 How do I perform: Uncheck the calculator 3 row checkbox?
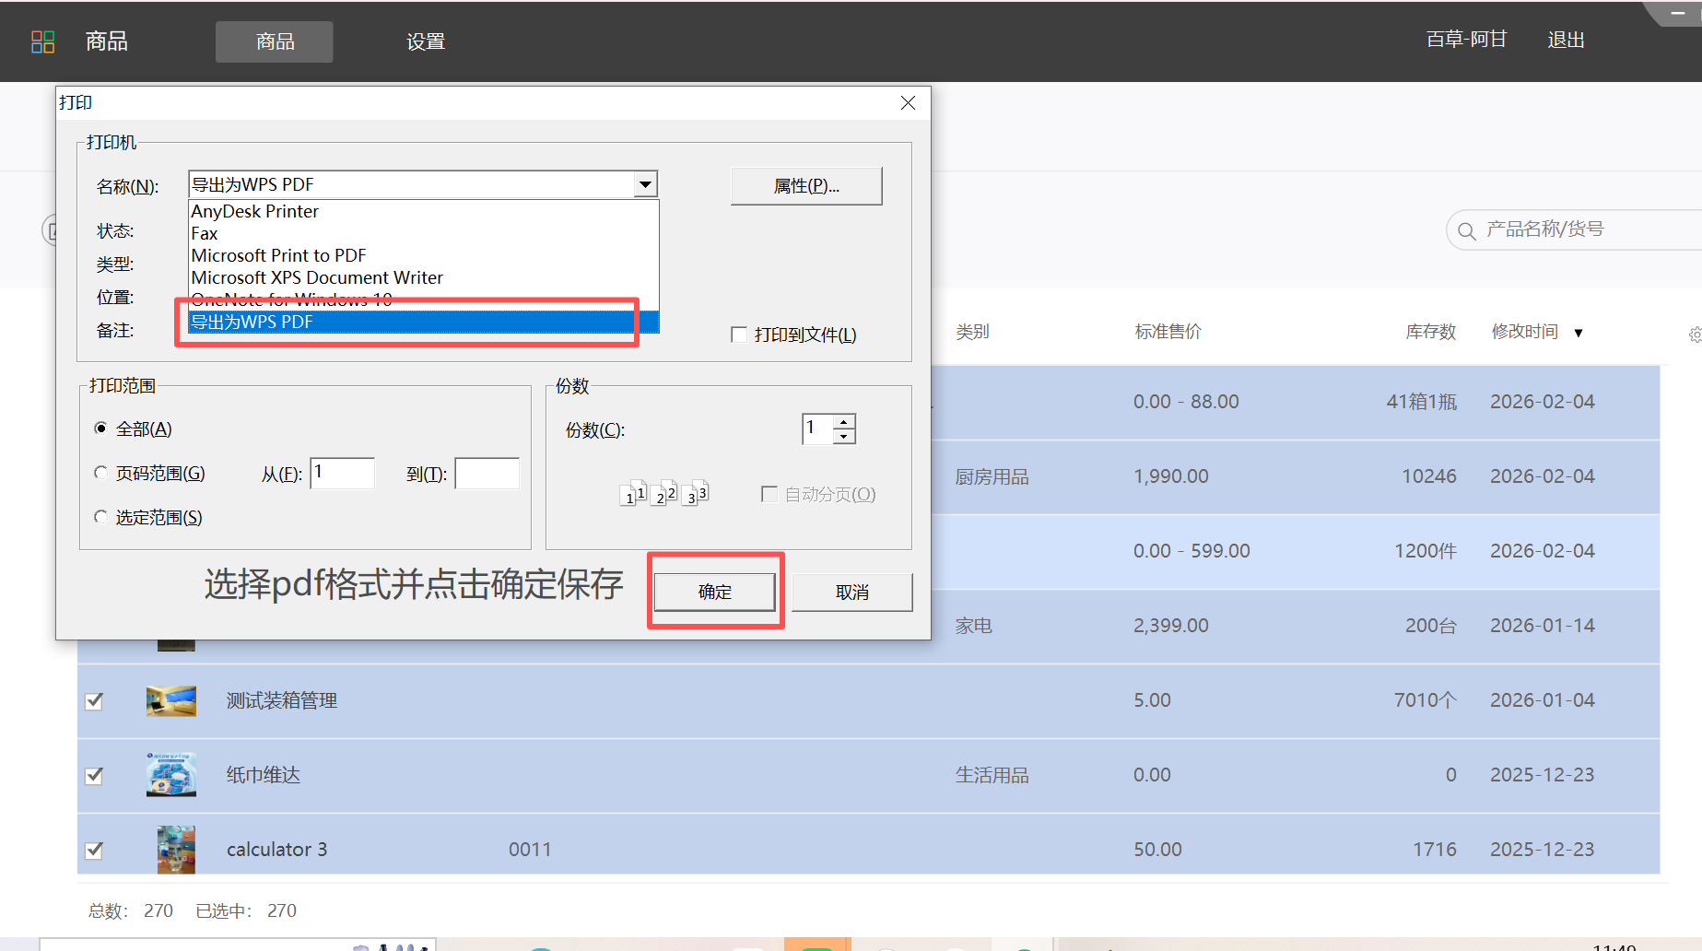point(93,850)
